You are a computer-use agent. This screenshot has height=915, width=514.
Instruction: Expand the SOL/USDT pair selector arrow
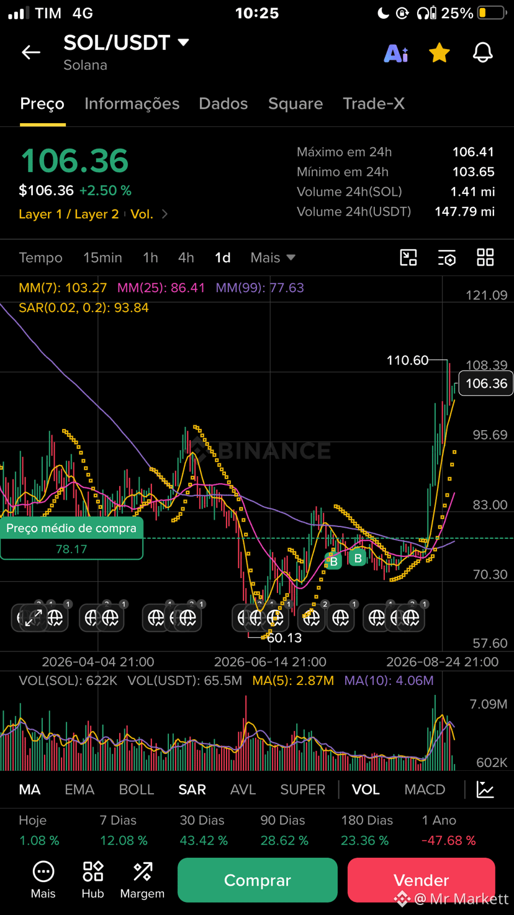pyautogui.click(x=183, y=42)
